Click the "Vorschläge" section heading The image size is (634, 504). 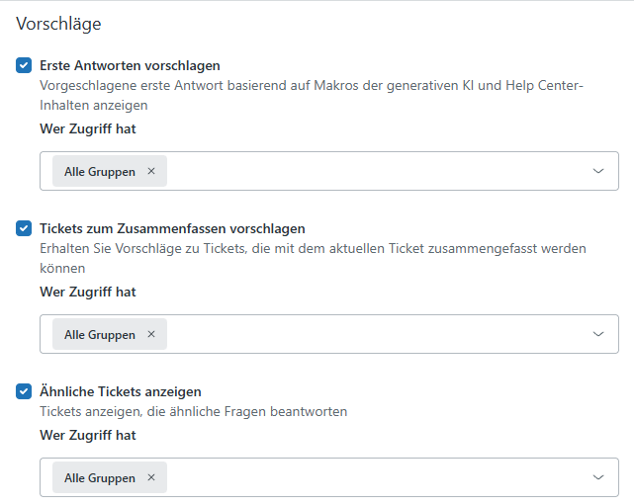[58, 23]
